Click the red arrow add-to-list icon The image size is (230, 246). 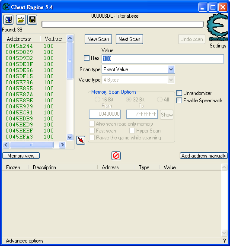(81, 140)
